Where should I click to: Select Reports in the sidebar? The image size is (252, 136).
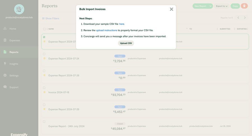point(19,52)
